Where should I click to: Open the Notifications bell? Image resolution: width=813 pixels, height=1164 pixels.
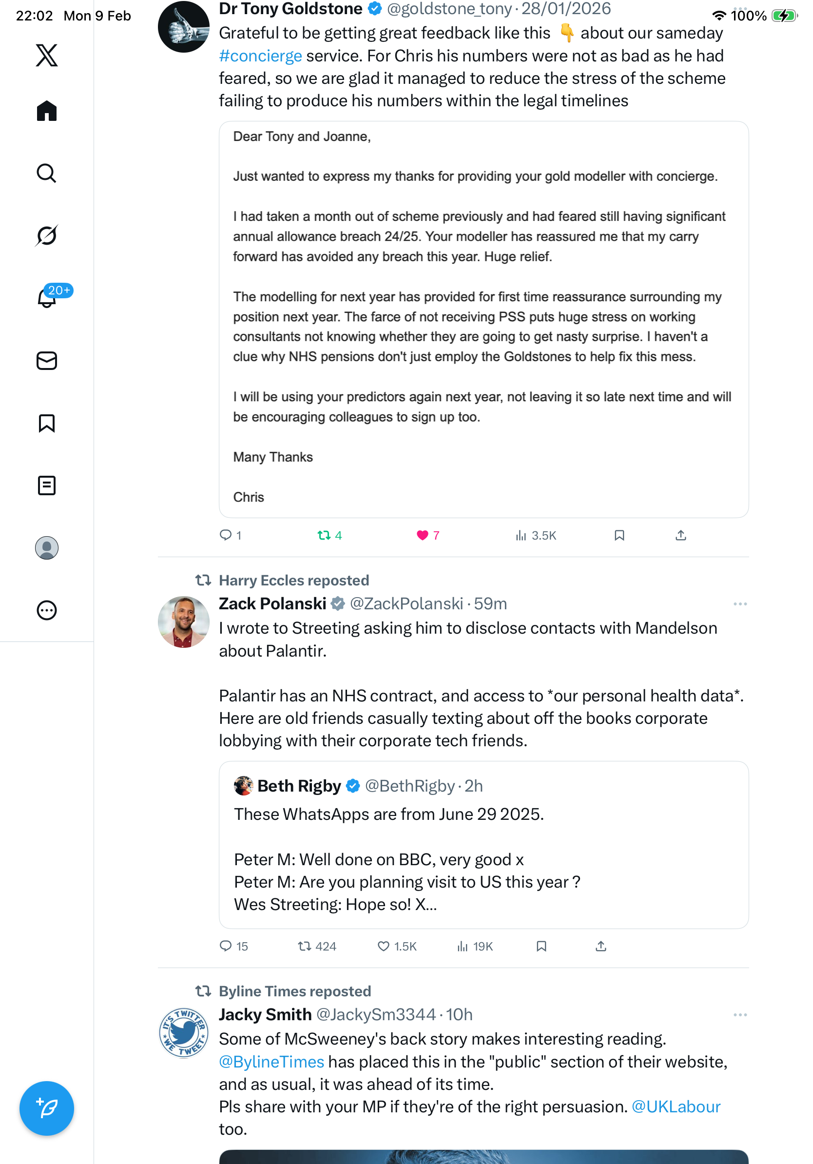pyautogui.click(x=47, y=298)
